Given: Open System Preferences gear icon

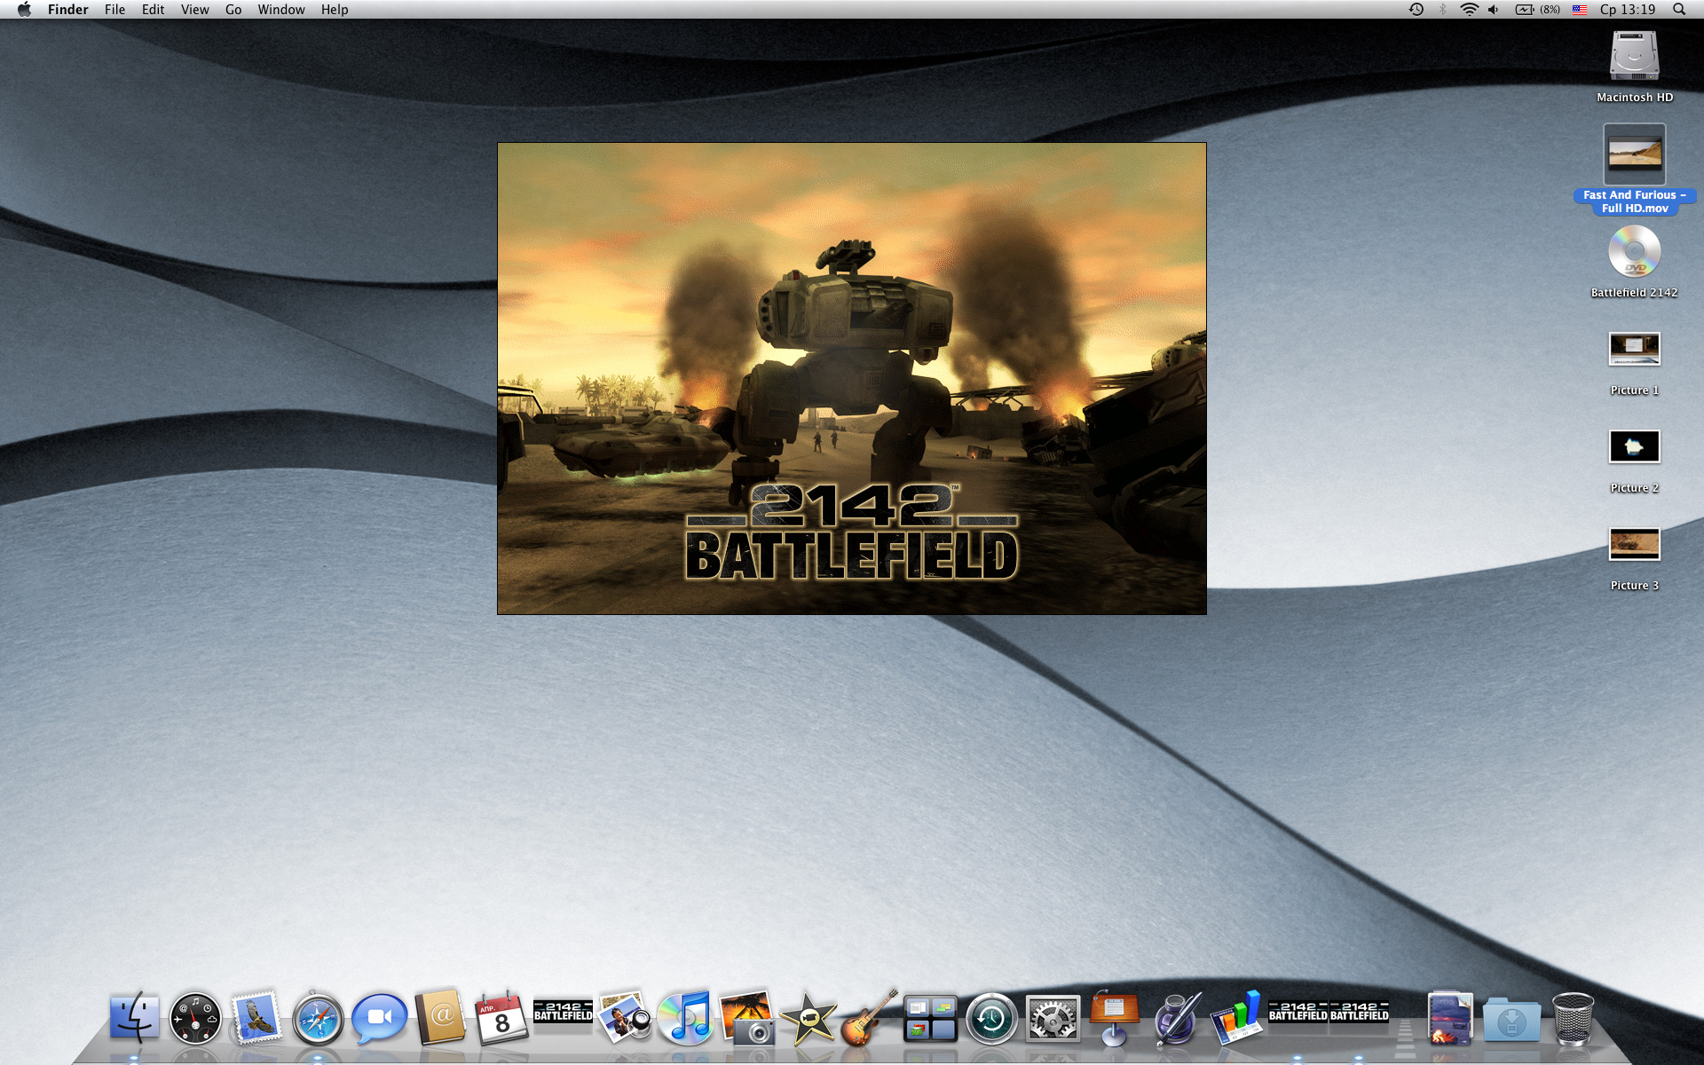Looking at the screenshot, I should coord(1053,1018).
